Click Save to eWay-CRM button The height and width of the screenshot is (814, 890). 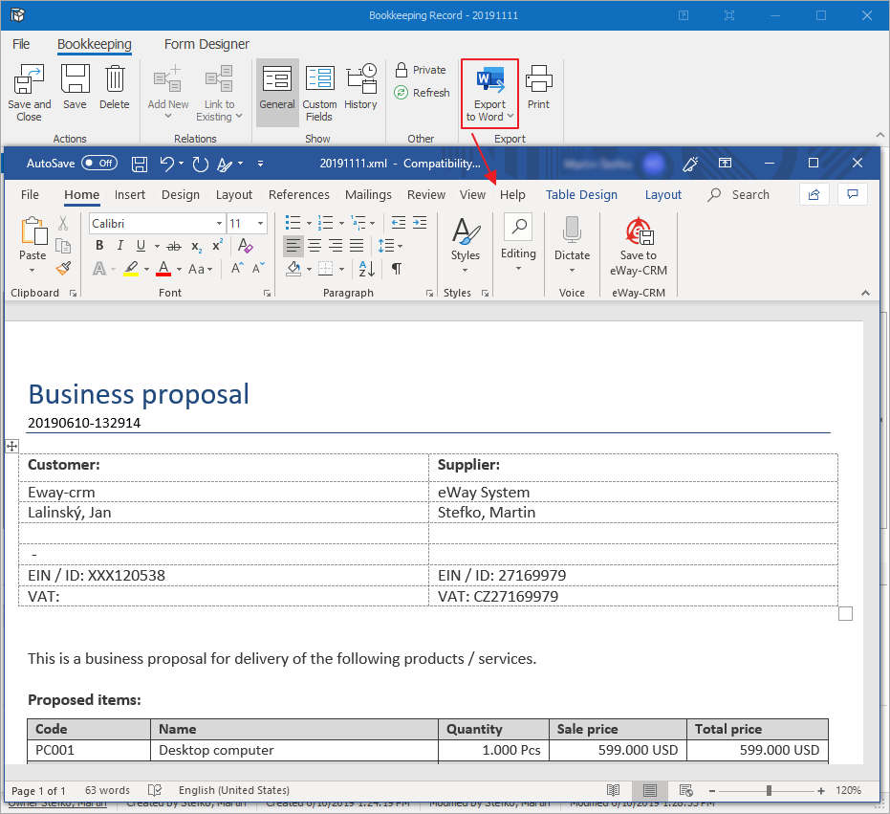click(638, 248)
